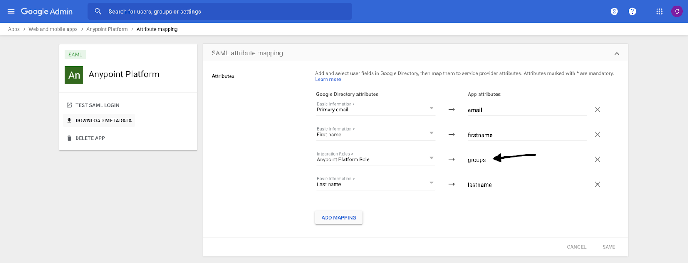Click the CANCEL button
Image resolution: width=688 pixels, height=263 pixels.
(576, 247)
